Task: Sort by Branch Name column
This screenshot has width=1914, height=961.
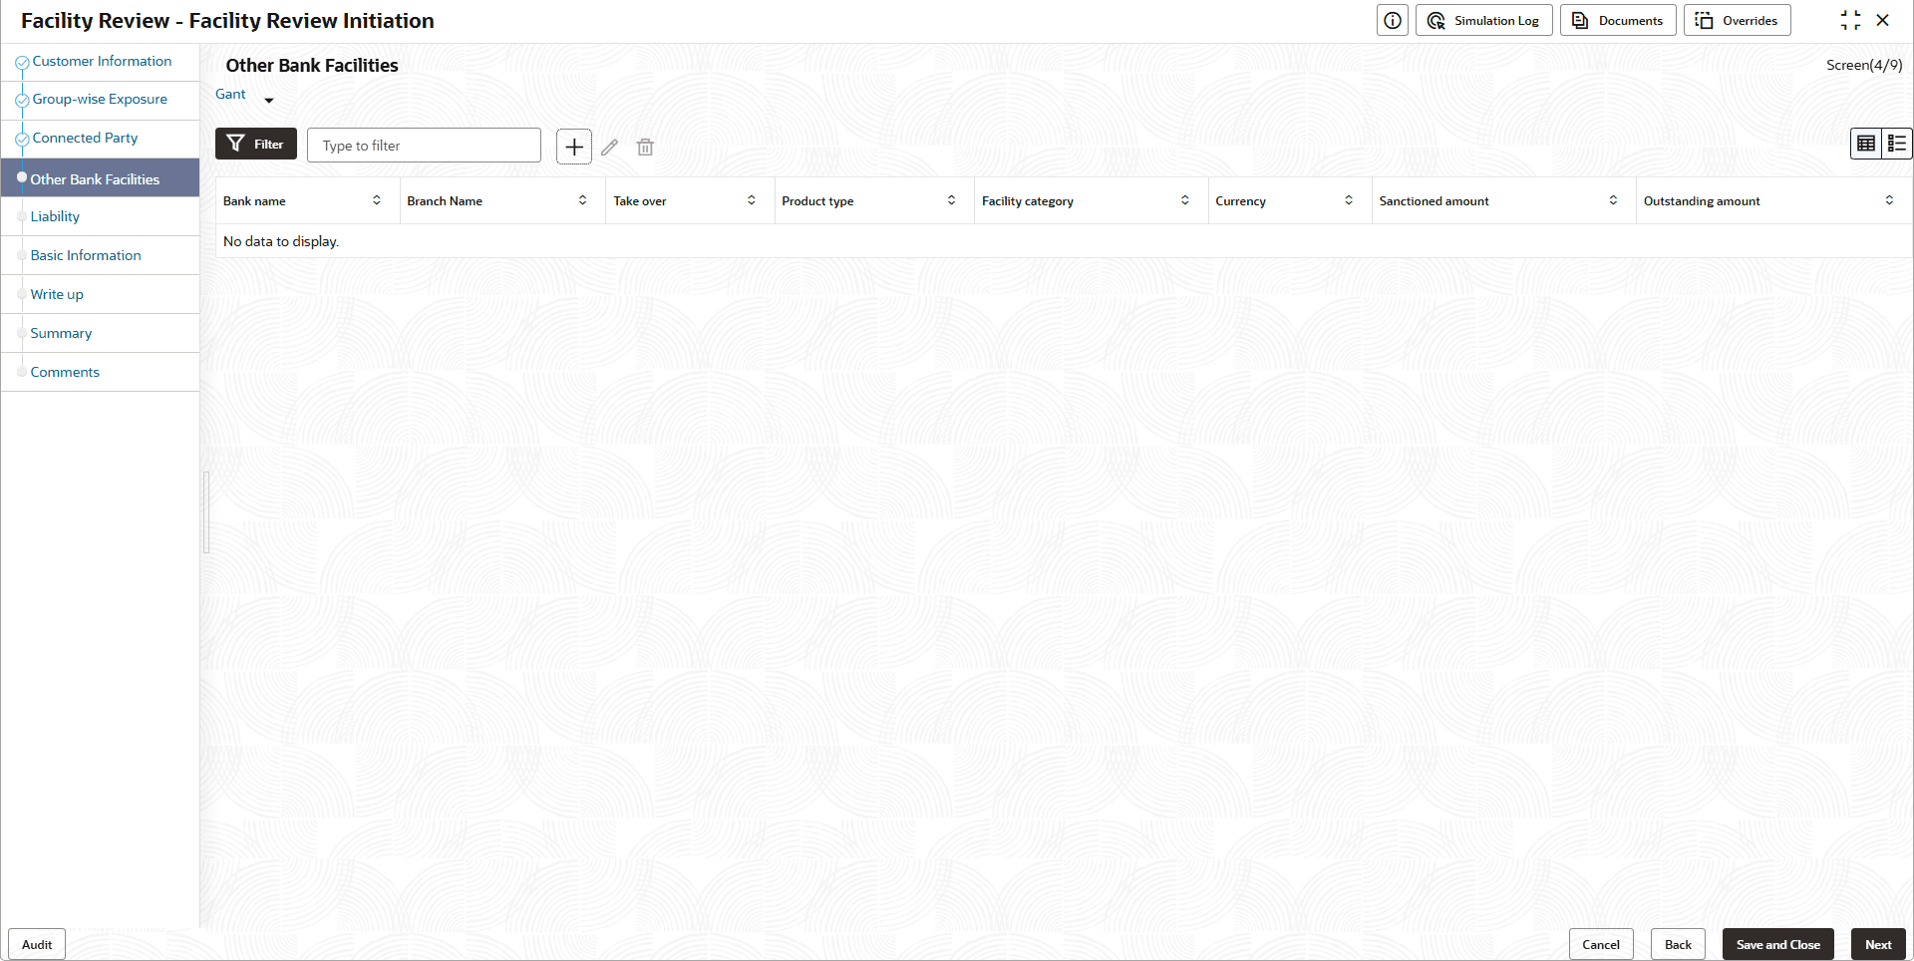Action: pyautogui.click(x=583, y=200)
